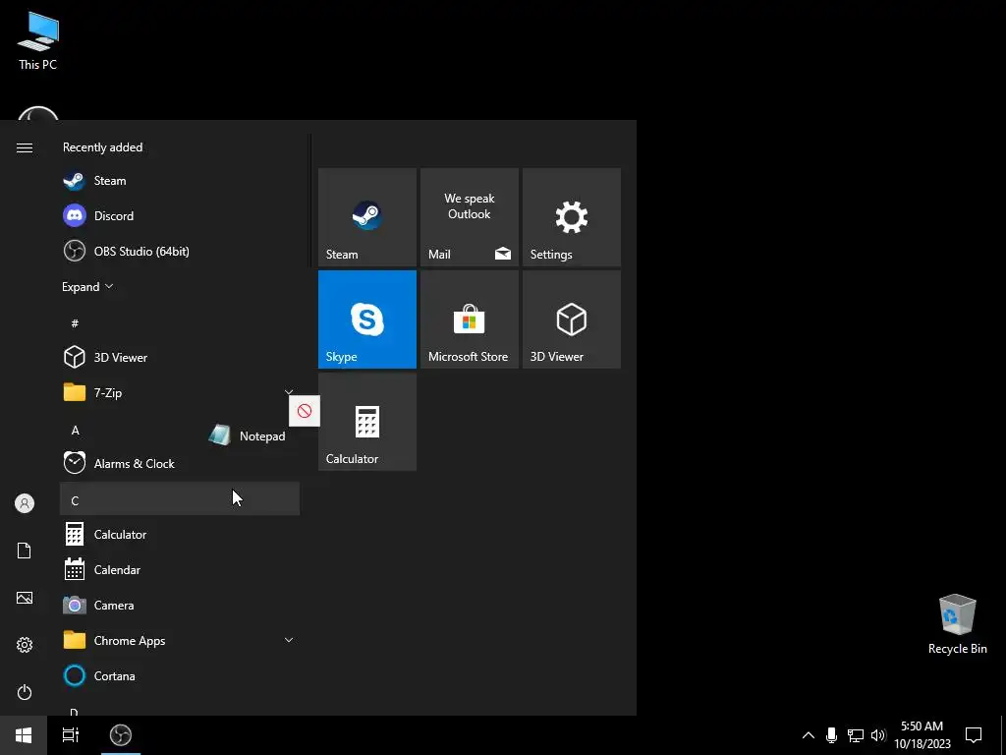This screenshot has height=755, width=1006.
Task: Click the Steam pinned tile
Action: coord(367,217)
